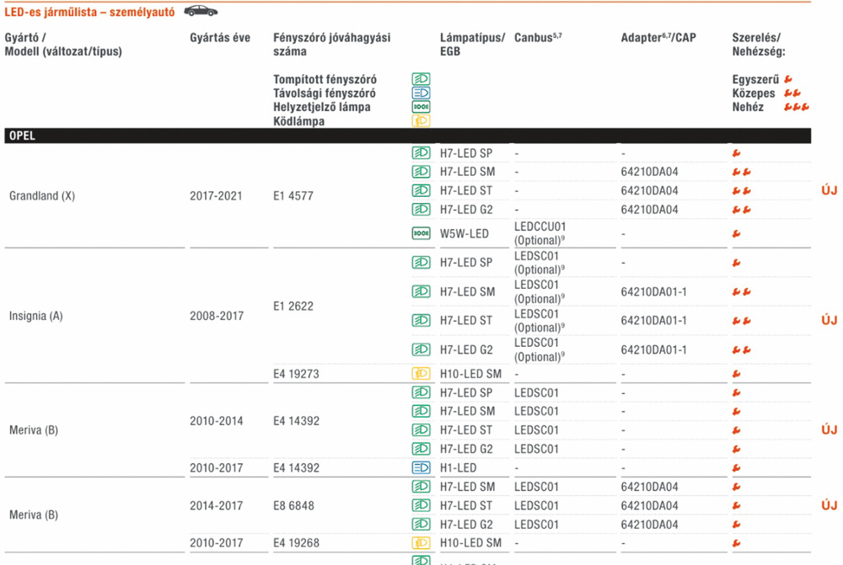Screen dimensions: 843x565
Task: Click the wrench icon in the E4 19268 row
Action: pos(737,543)
